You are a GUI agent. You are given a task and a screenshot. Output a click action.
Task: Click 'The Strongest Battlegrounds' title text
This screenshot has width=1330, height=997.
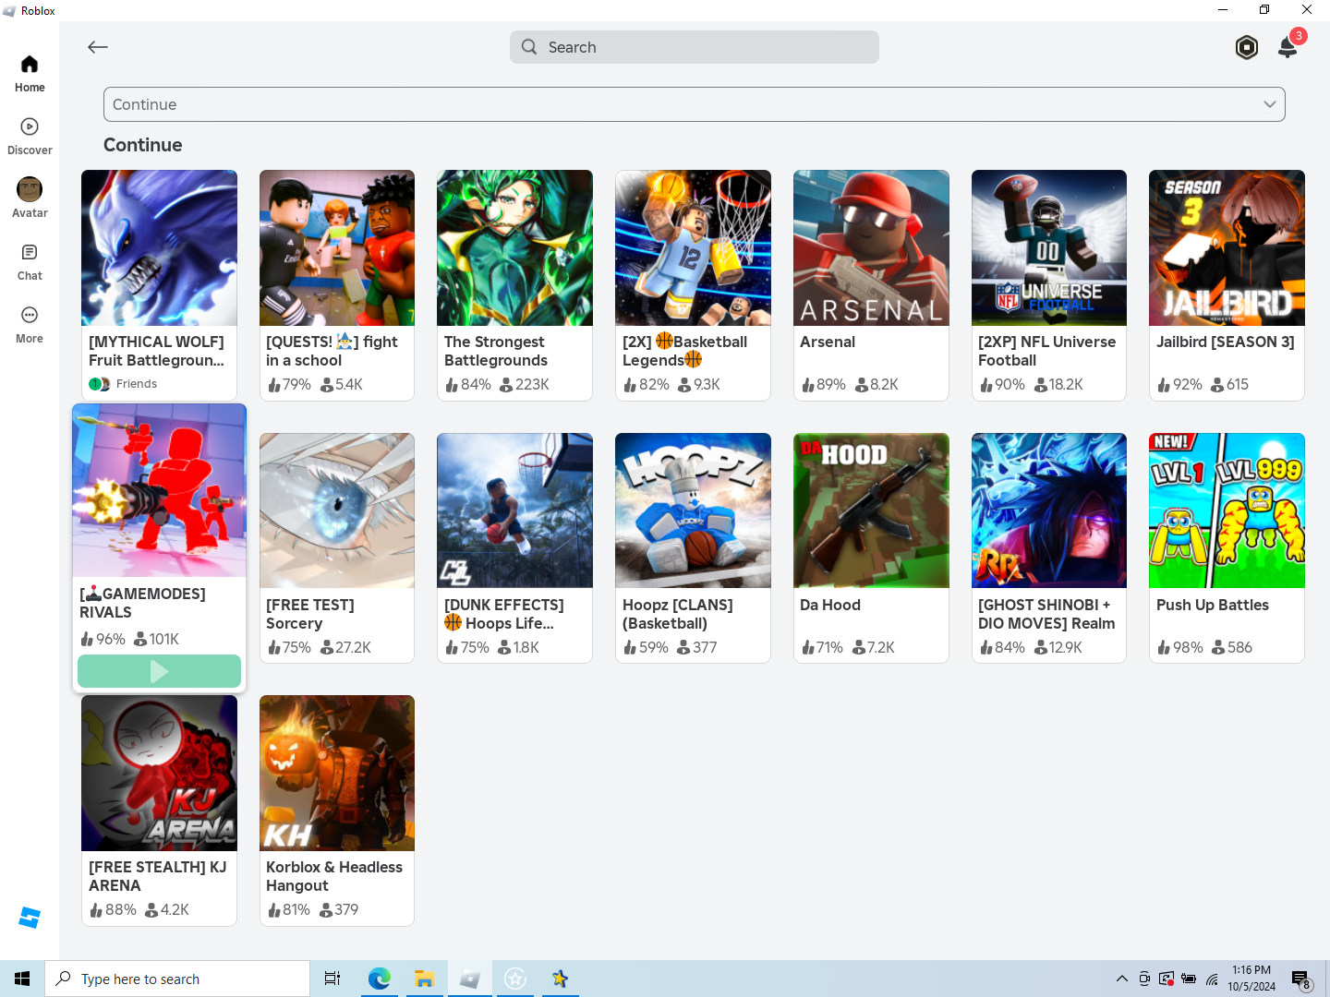coord(496,351)
